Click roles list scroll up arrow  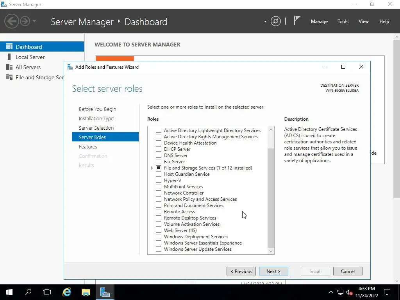pyautogui.click(x=271, y=130)
